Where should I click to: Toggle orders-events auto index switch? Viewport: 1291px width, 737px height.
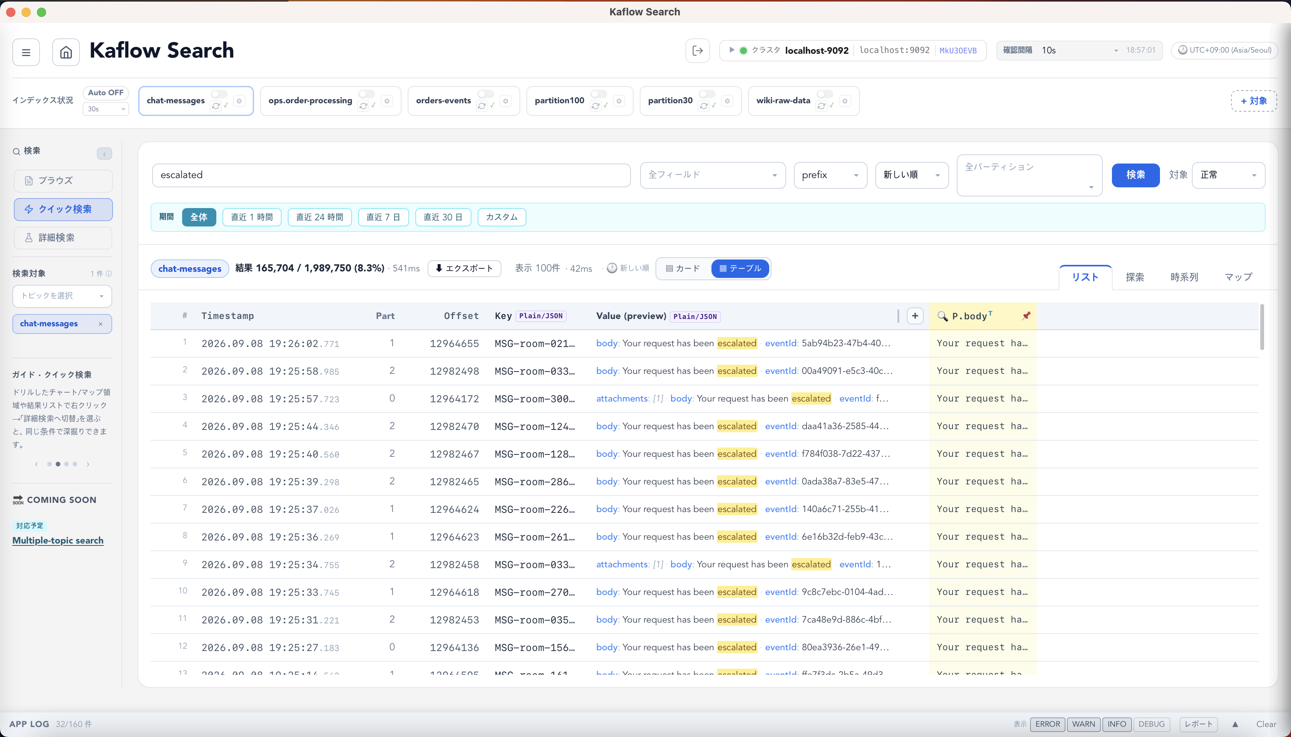(485, 94)
